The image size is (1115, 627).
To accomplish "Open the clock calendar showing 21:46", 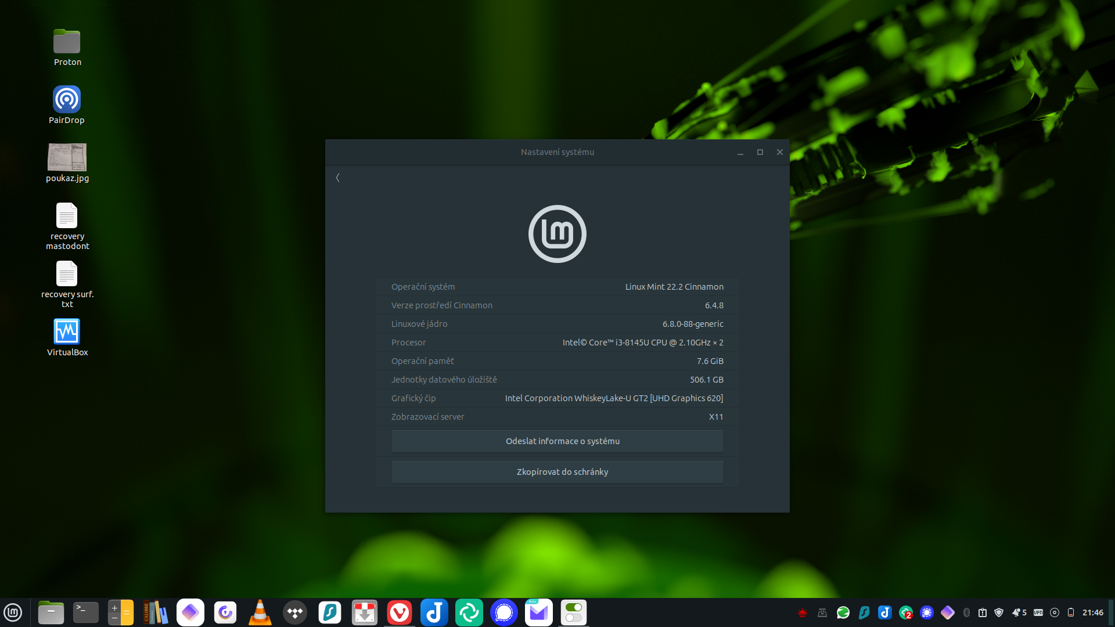I will [x=1092, y=612].
